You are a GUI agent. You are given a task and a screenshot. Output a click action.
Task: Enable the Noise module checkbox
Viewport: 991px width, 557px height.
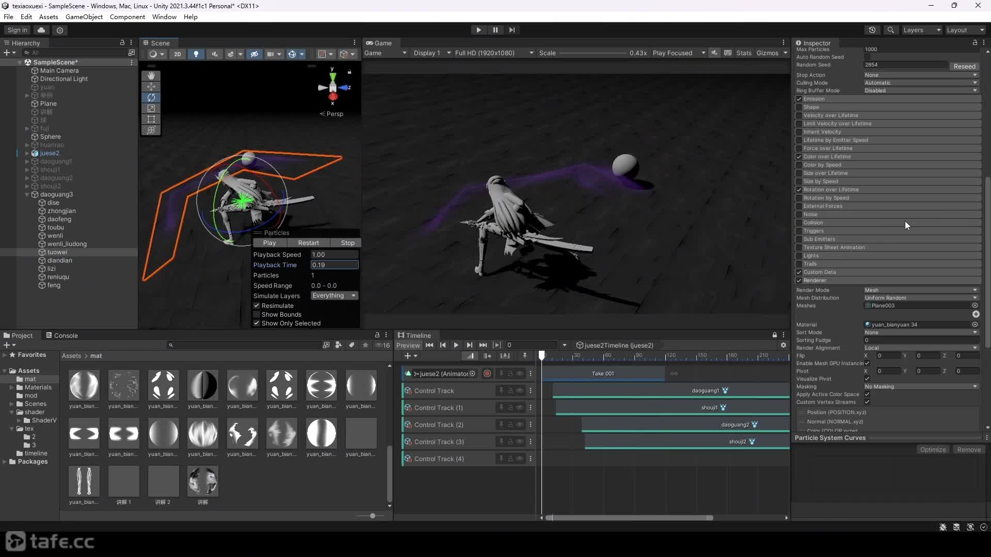click(799, 215)
